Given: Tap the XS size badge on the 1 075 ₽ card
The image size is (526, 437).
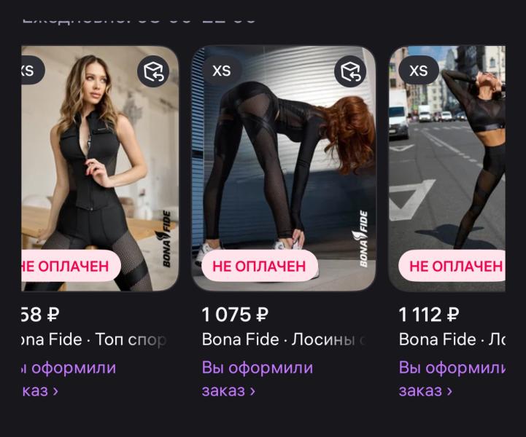Looking at the screenshot, I should (221, 71).
